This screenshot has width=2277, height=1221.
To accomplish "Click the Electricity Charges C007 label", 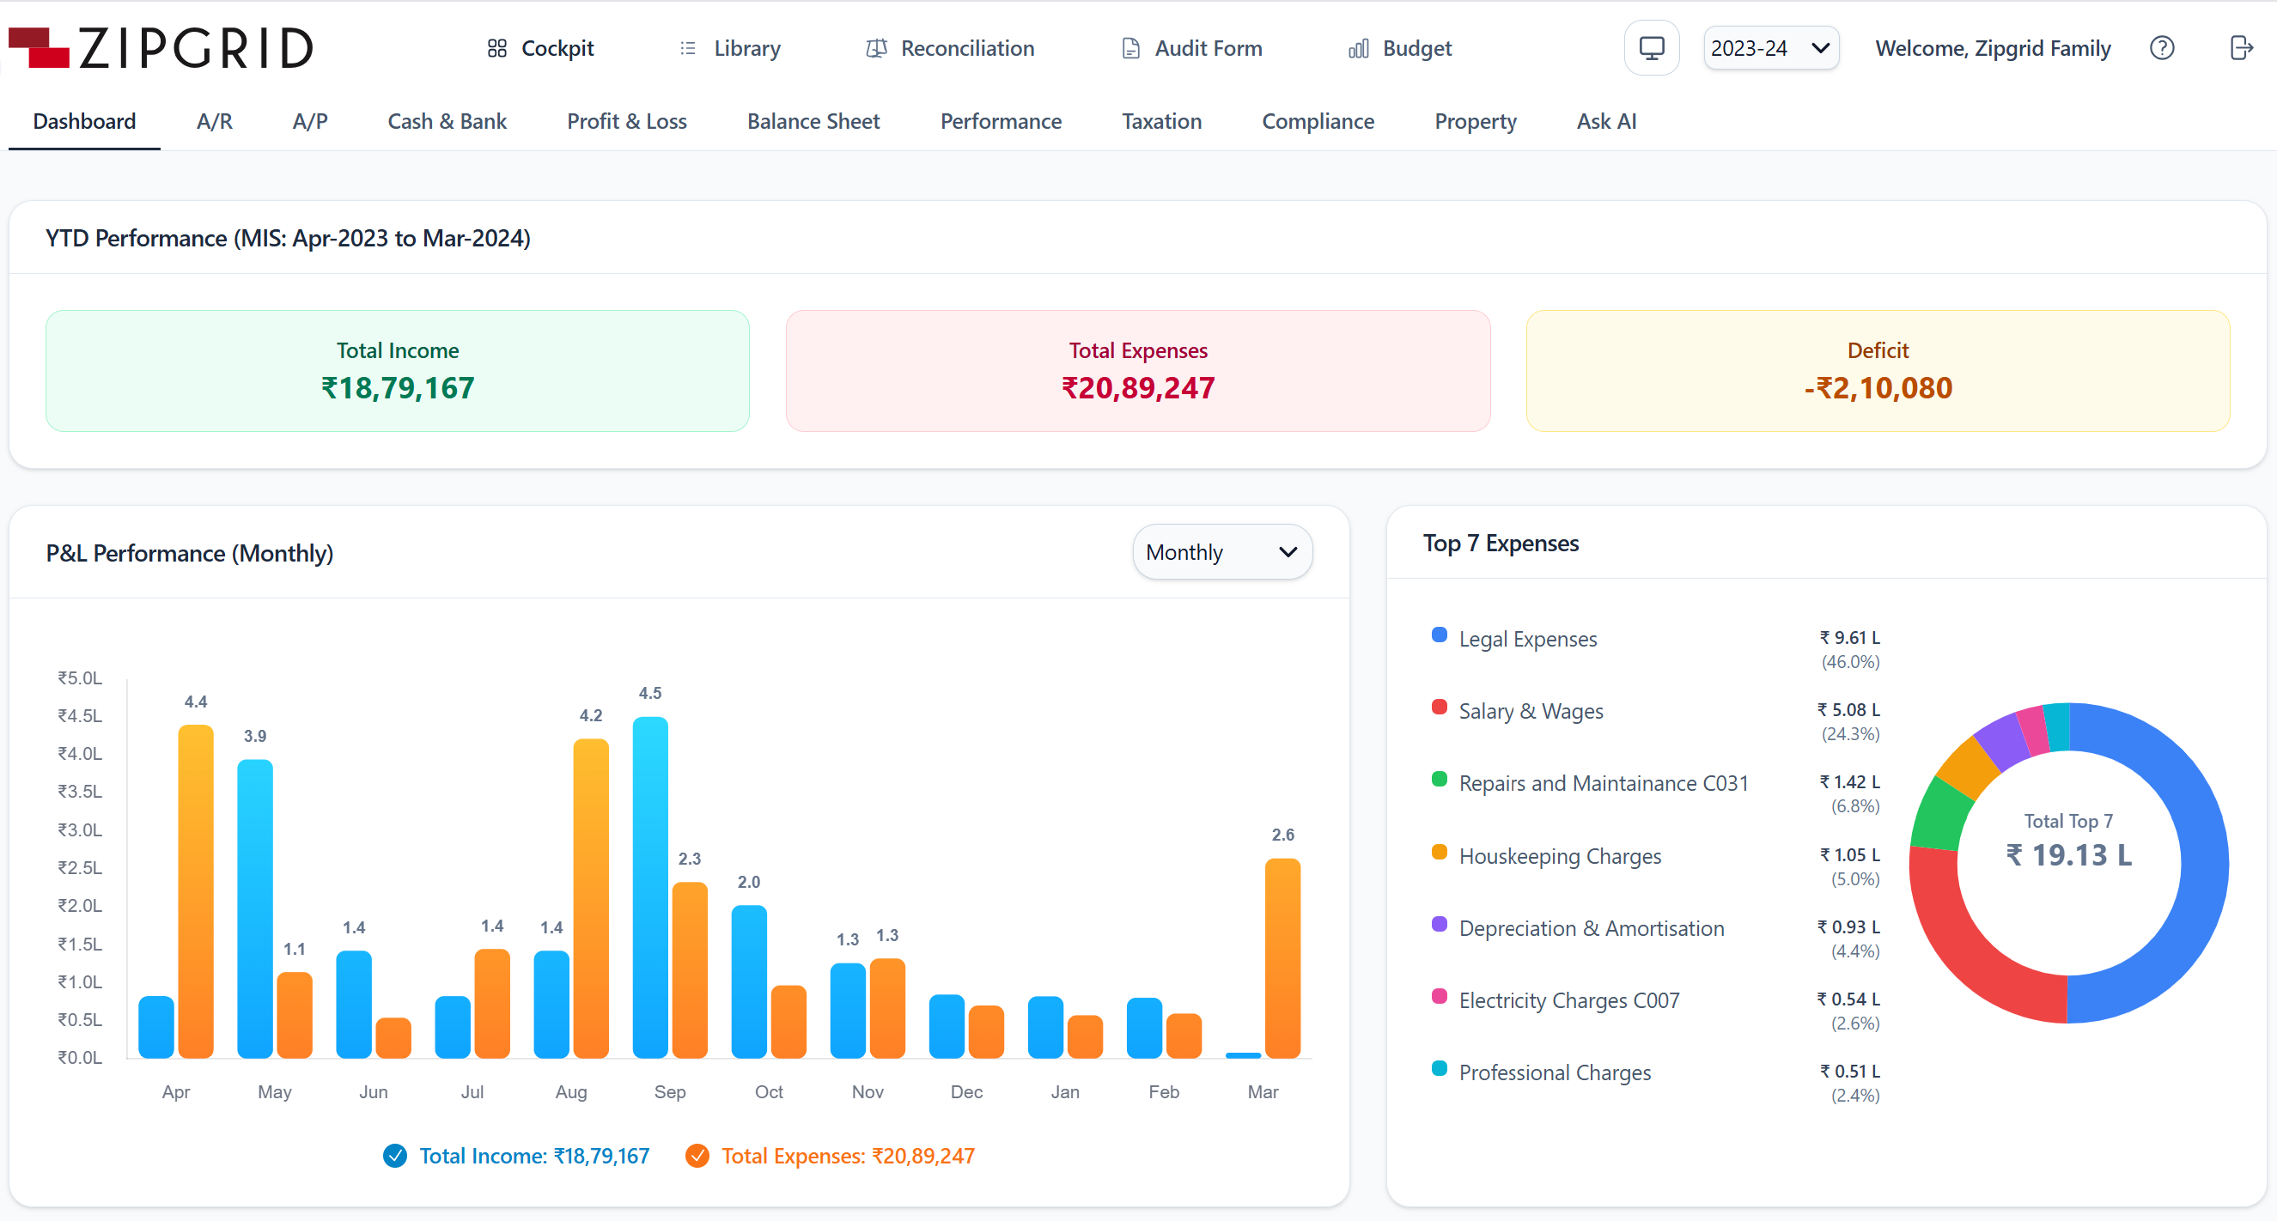I will 1569,1000.
